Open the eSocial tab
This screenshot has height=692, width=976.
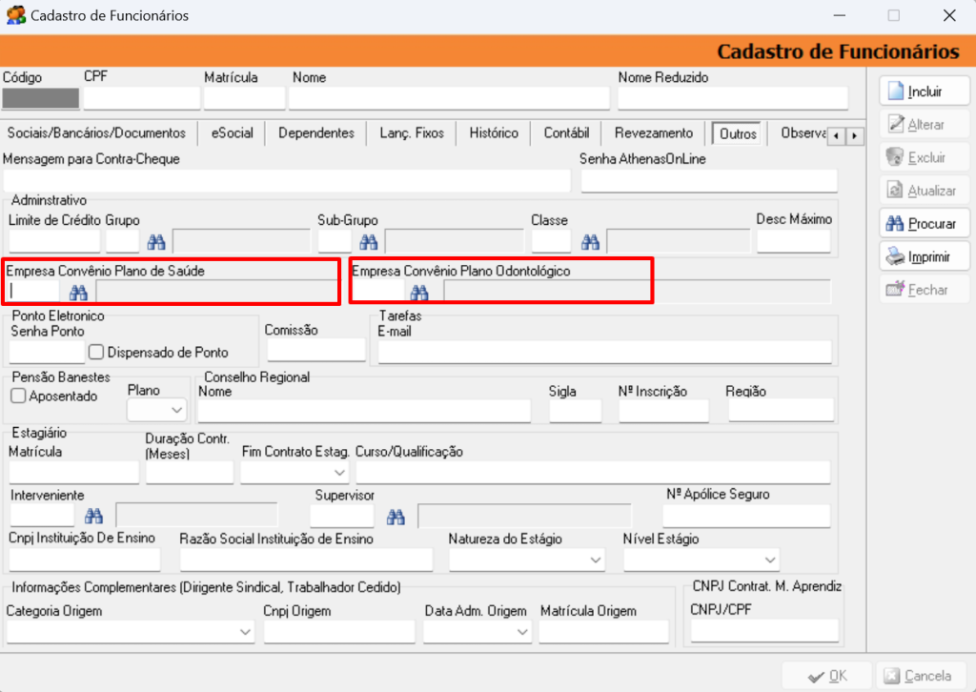click(x=233, y=133)
